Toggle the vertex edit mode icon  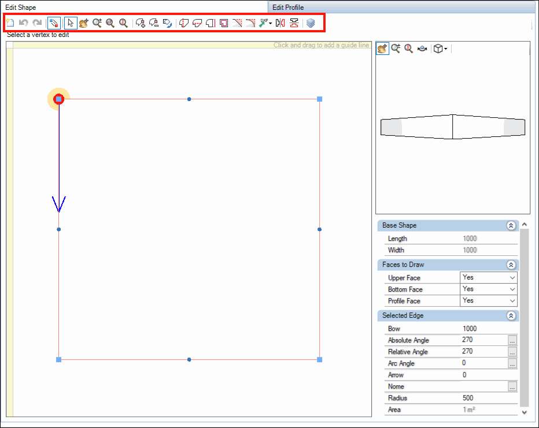(x=54, y=23)
